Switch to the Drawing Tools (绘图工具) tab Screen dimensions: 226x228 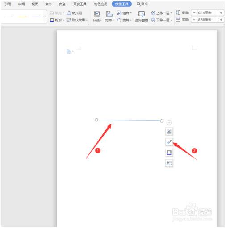click(x=121, y=4)
